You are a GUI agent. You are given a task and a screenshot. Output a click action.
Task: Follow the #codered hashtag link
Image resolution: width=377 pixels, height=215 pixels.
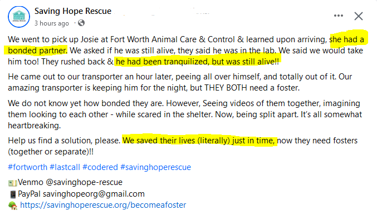(100, 167)
